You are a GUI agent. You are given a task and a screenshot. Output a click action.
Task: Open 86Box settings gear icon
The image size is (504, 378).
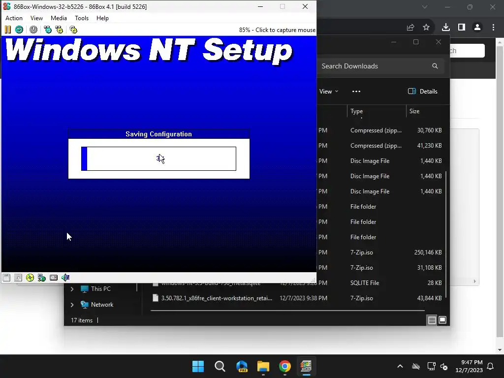pyautogui.click(x=73, y=30)
